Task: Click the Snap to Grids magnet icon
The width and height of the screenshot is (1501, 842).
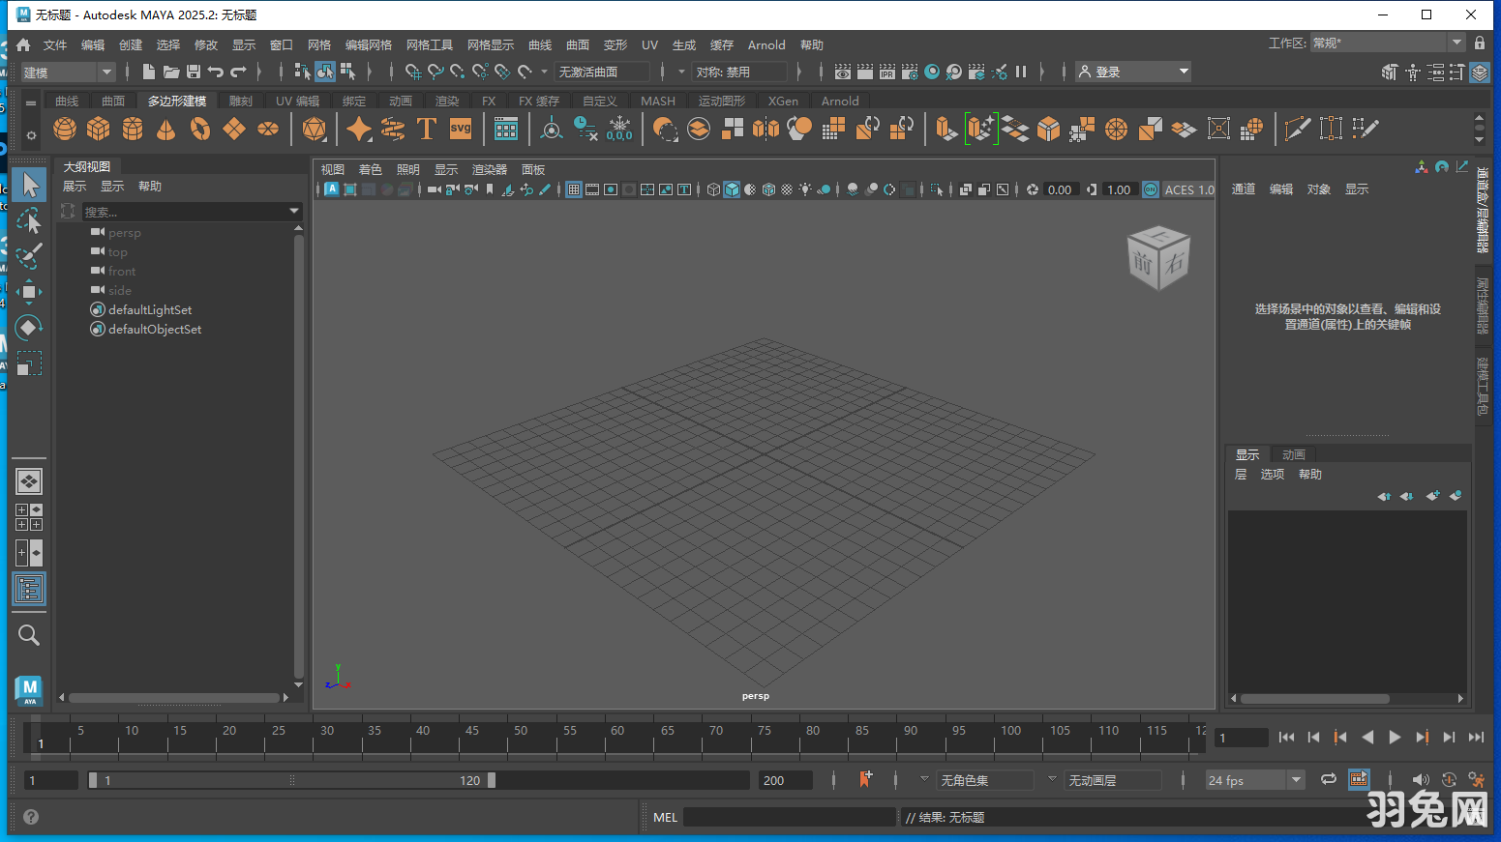Action: (412, 71)
